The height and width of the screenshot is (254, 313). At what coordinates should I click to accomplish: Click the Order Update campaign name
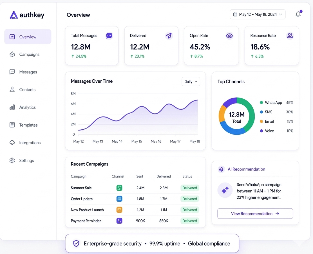point(82,199)
